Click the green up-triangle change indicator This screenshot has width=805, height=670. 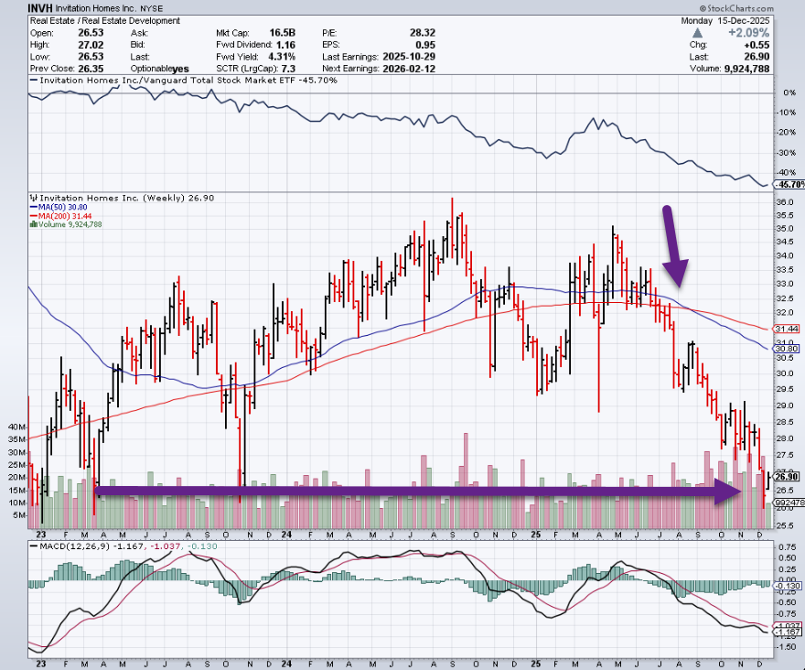tap(695, 33)
